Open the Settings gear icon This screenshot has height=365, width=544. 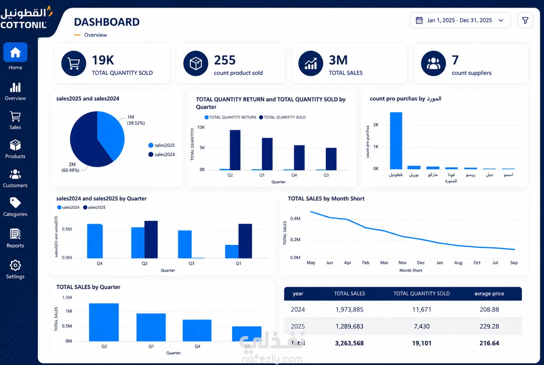15,265
